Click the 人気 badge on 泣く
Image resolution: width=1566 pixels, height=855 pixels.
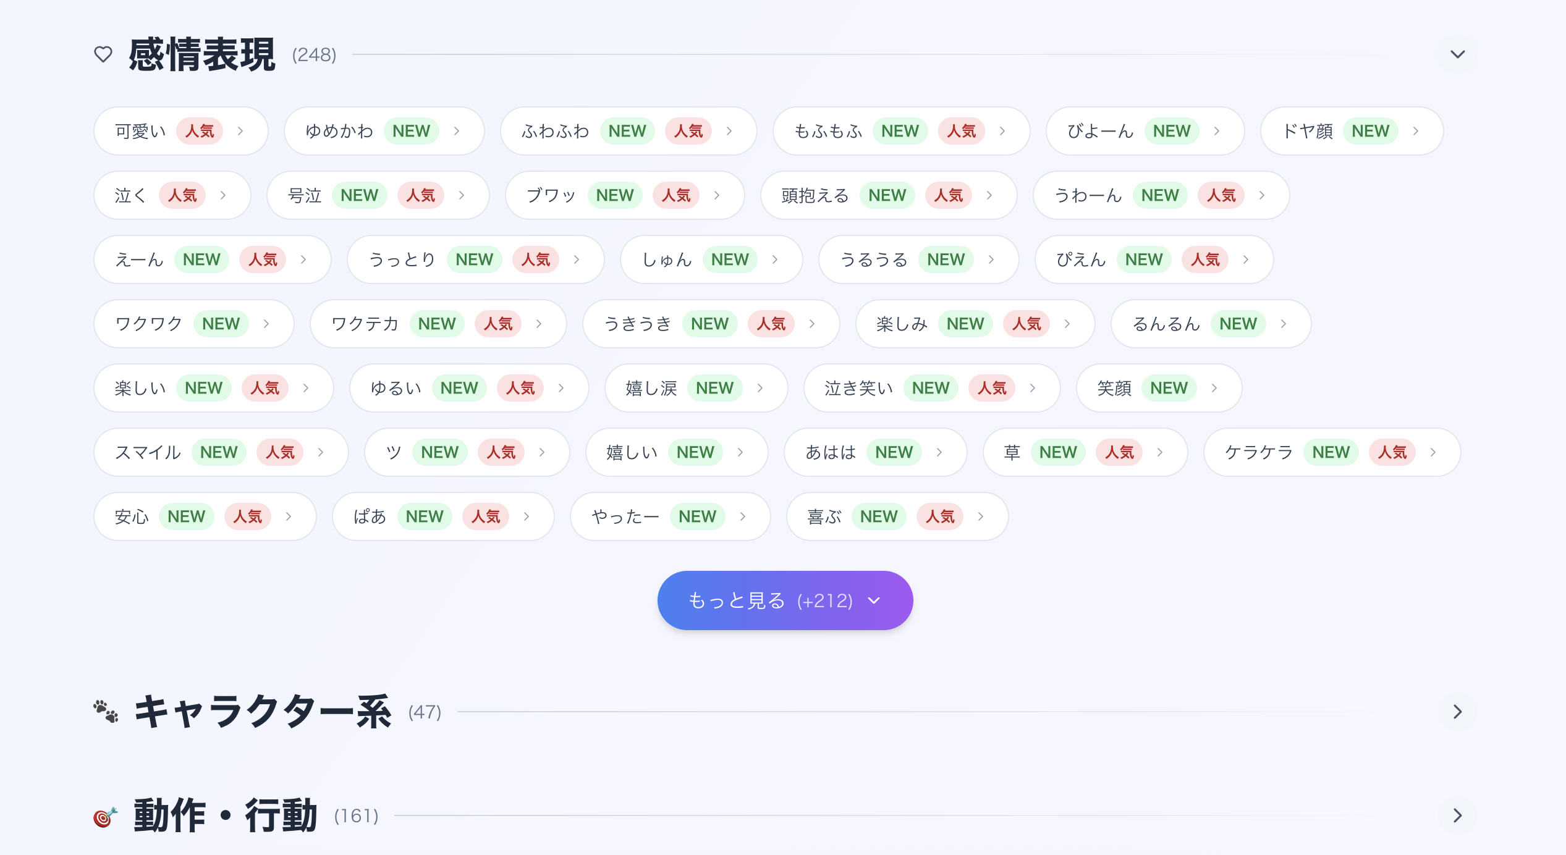182,195
